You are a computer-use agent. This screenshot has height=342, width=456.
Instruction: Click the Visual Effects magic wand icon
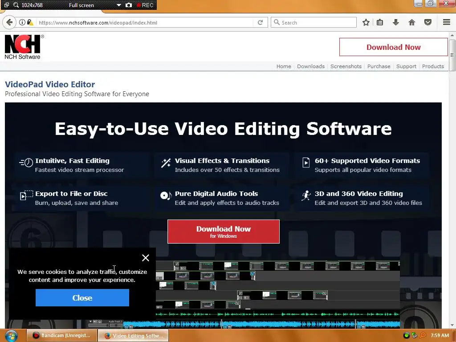pos(166,163)
